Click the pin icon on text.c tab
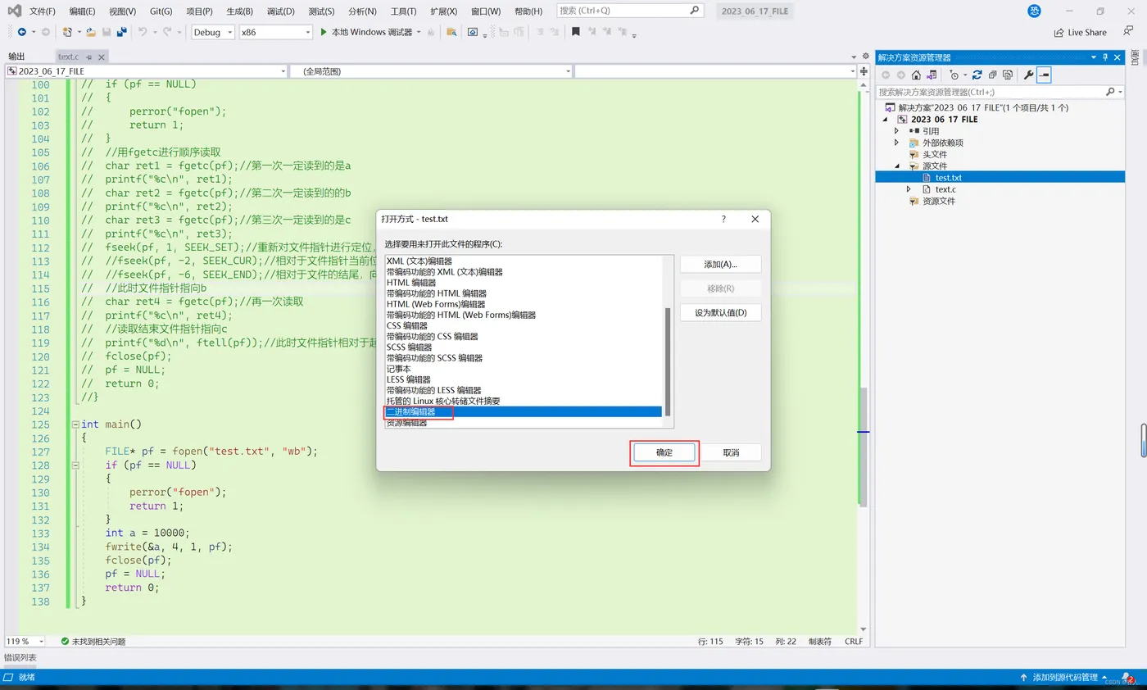 [89, 57]
